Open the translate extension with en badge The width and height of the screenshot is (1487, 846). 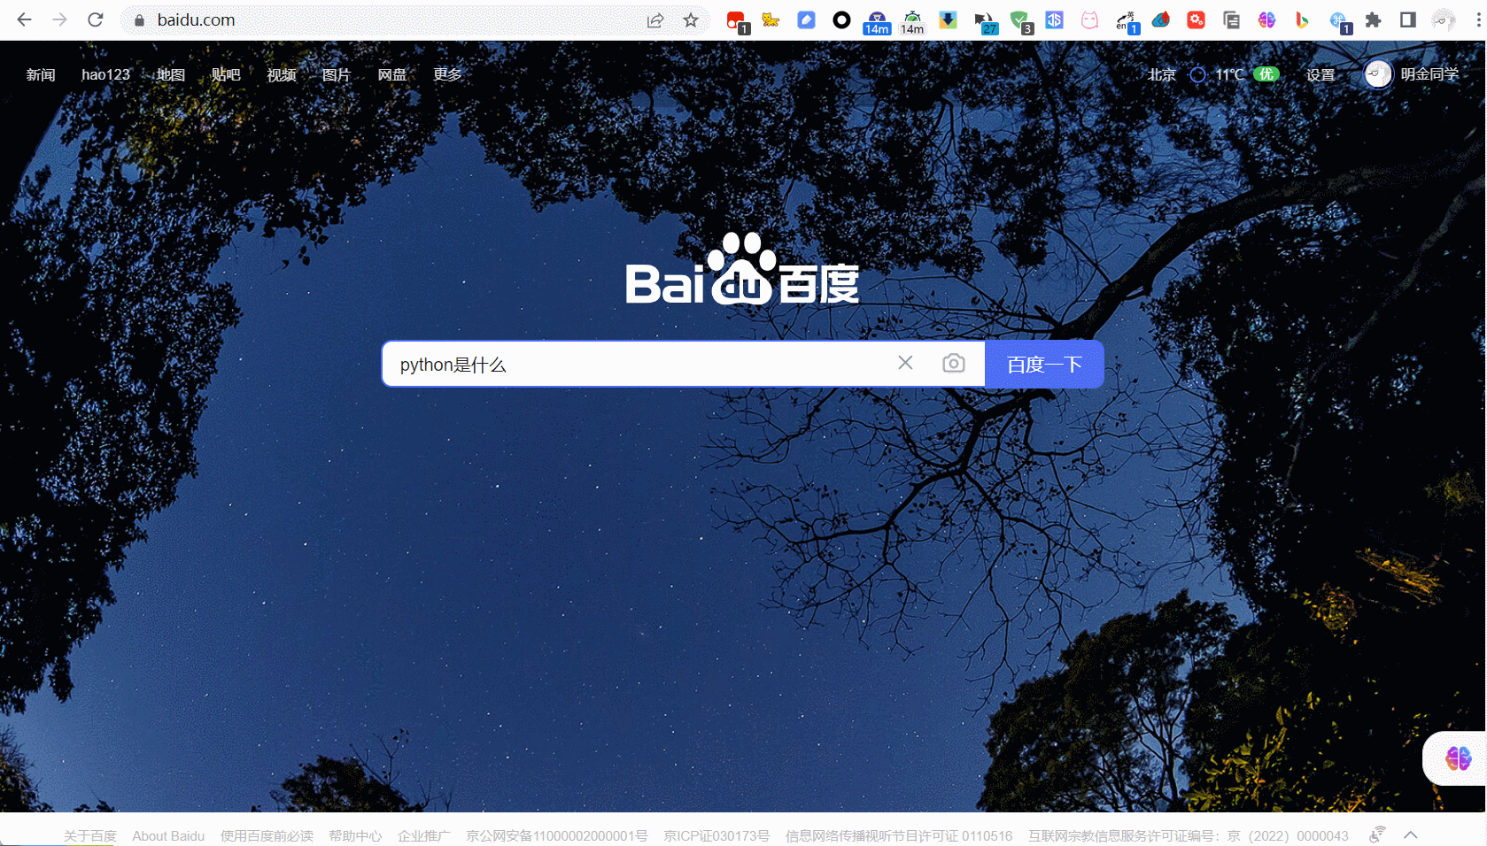pyautogui.click(x=1127, y=22)
